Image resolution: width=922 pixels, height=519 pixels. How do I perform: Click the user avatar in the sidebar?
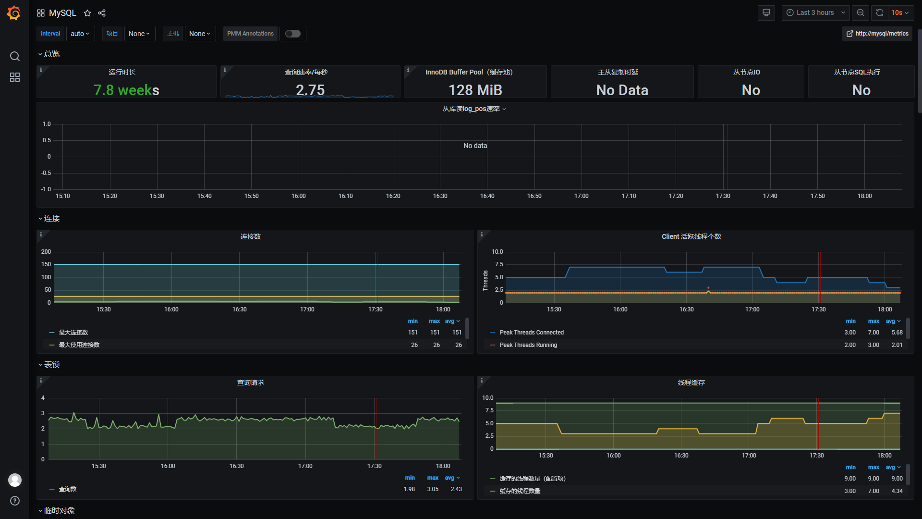[15, 480]
